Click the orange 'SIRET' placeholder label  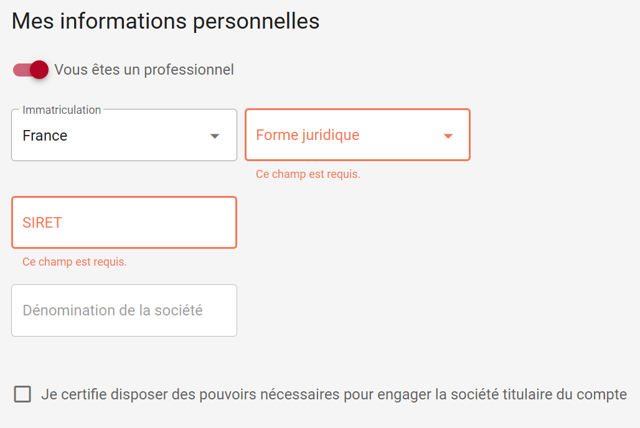[x=42, y=223]
